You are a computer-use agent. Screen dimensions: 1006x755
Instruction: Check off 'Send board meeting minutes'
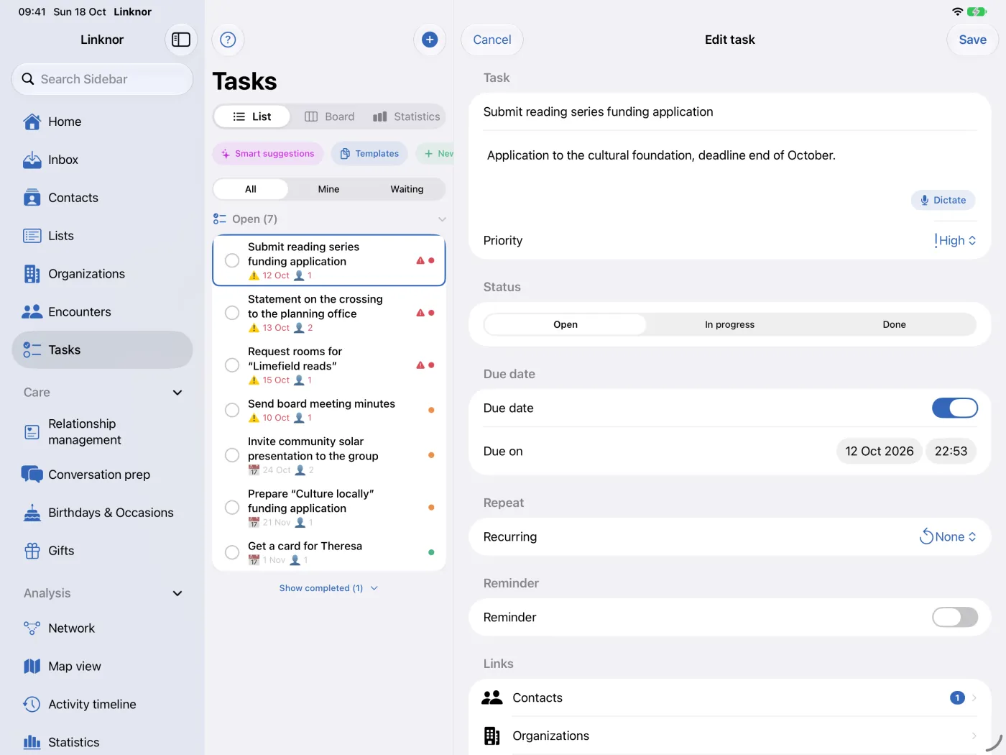coord(232,410)
